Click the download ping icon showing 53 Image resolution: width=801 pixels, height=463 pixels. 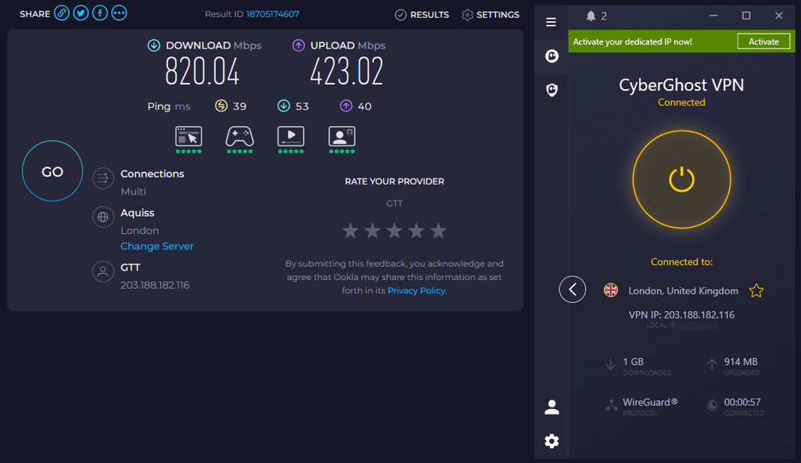283,106
